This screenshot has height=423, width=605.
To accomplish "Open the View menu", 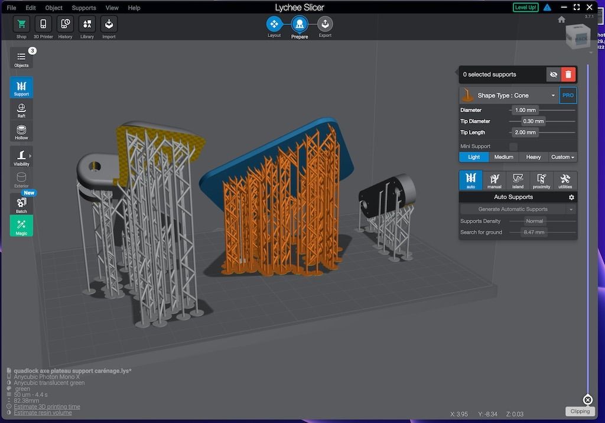I will click(112, 8).
